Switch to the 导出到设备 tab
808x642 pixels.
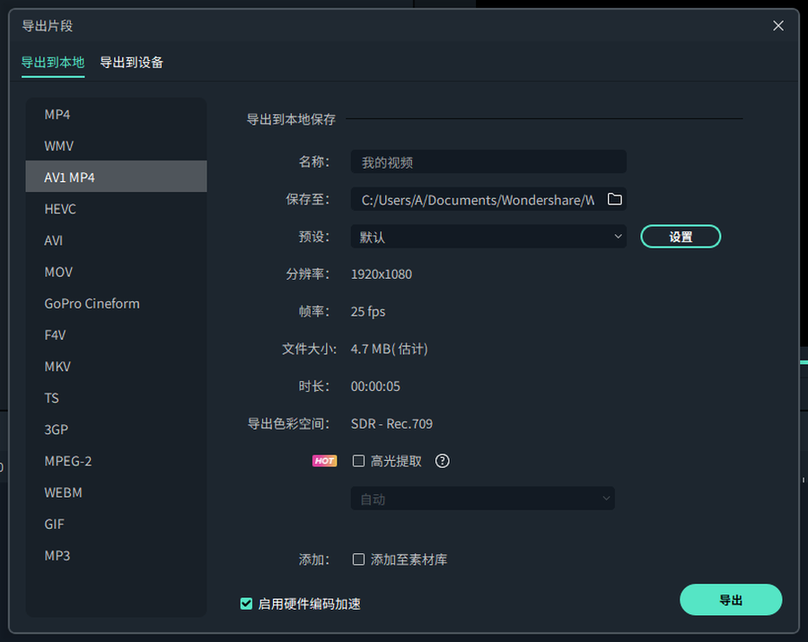tap(131, 62)
